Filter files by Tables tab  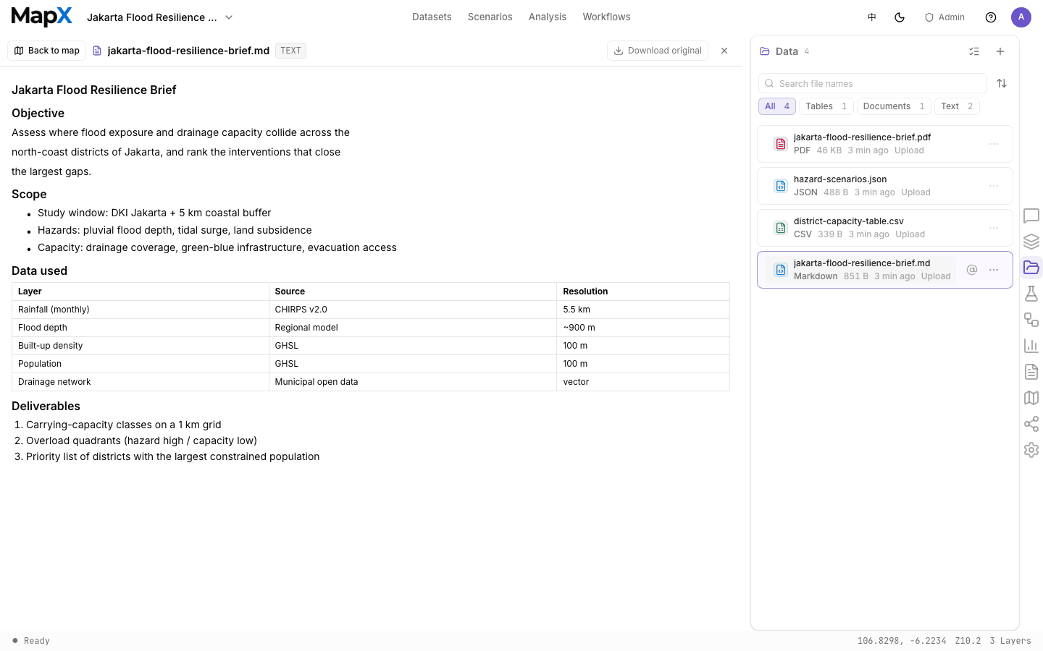click(x=826, y=106)
